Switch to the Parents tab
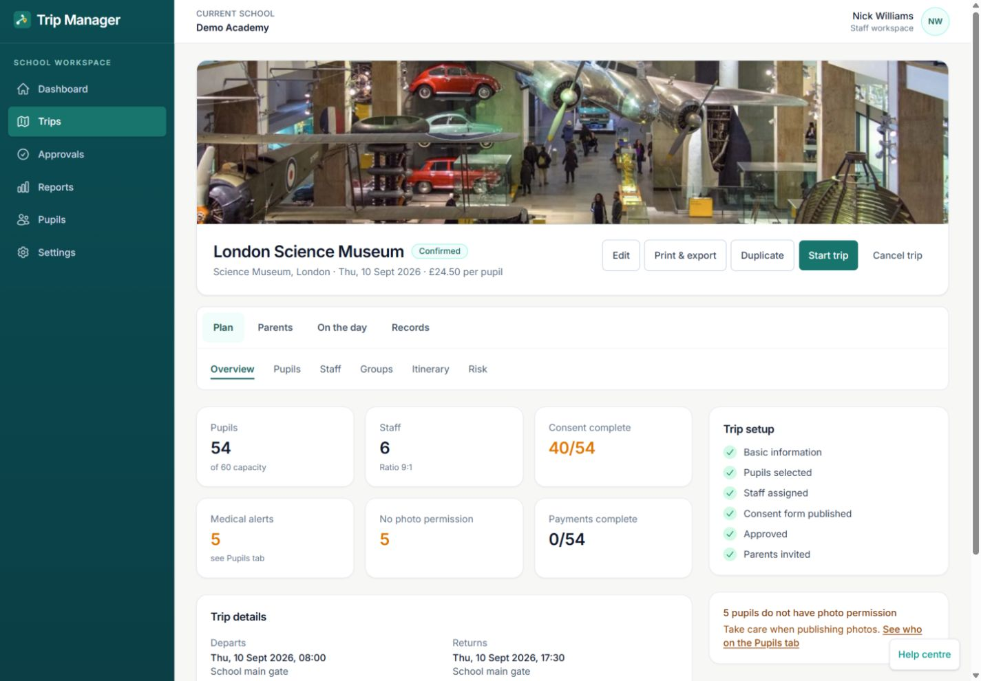Image resolution: width=981 pixels, height=681 pixels. 275,327
